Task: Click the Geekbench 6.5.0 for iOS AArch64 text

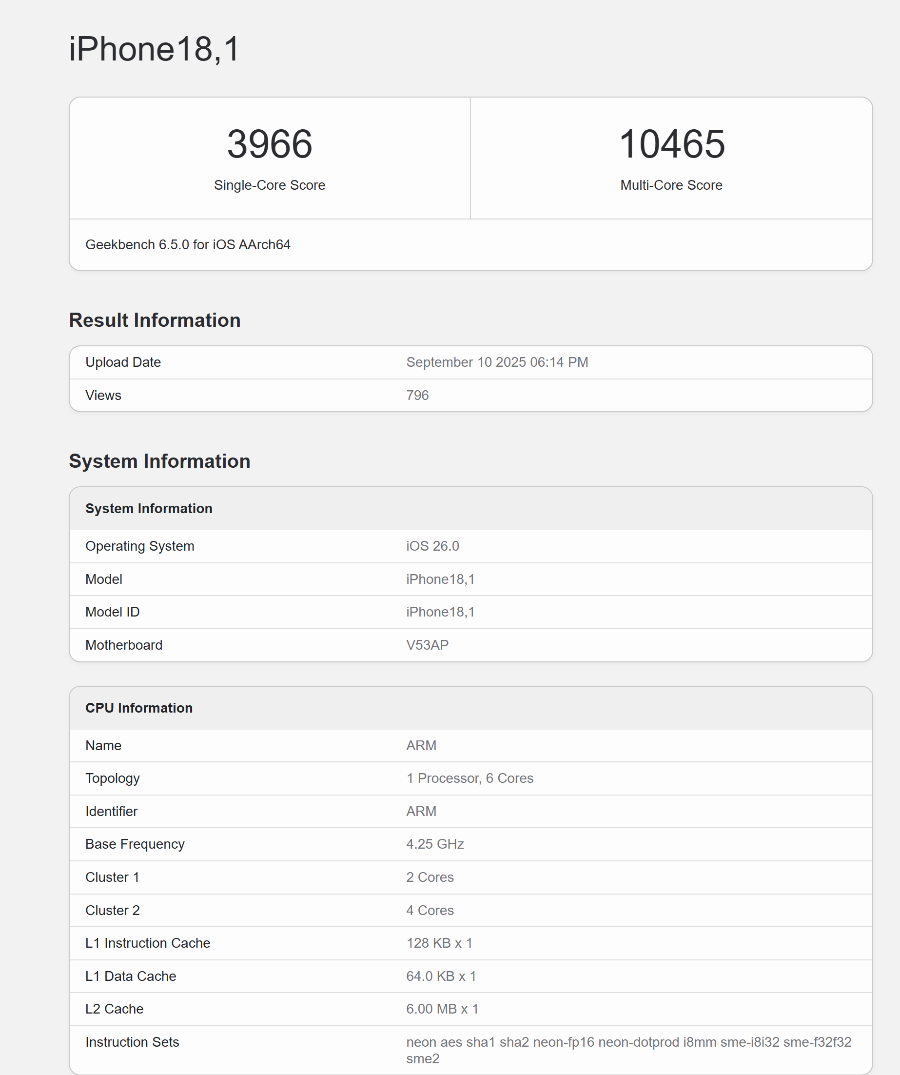Action: (188, 245)
